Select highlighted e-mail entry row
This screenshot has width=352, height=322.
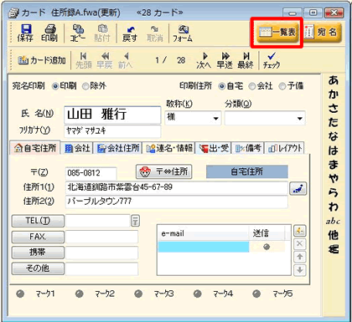tap(204, 247)
